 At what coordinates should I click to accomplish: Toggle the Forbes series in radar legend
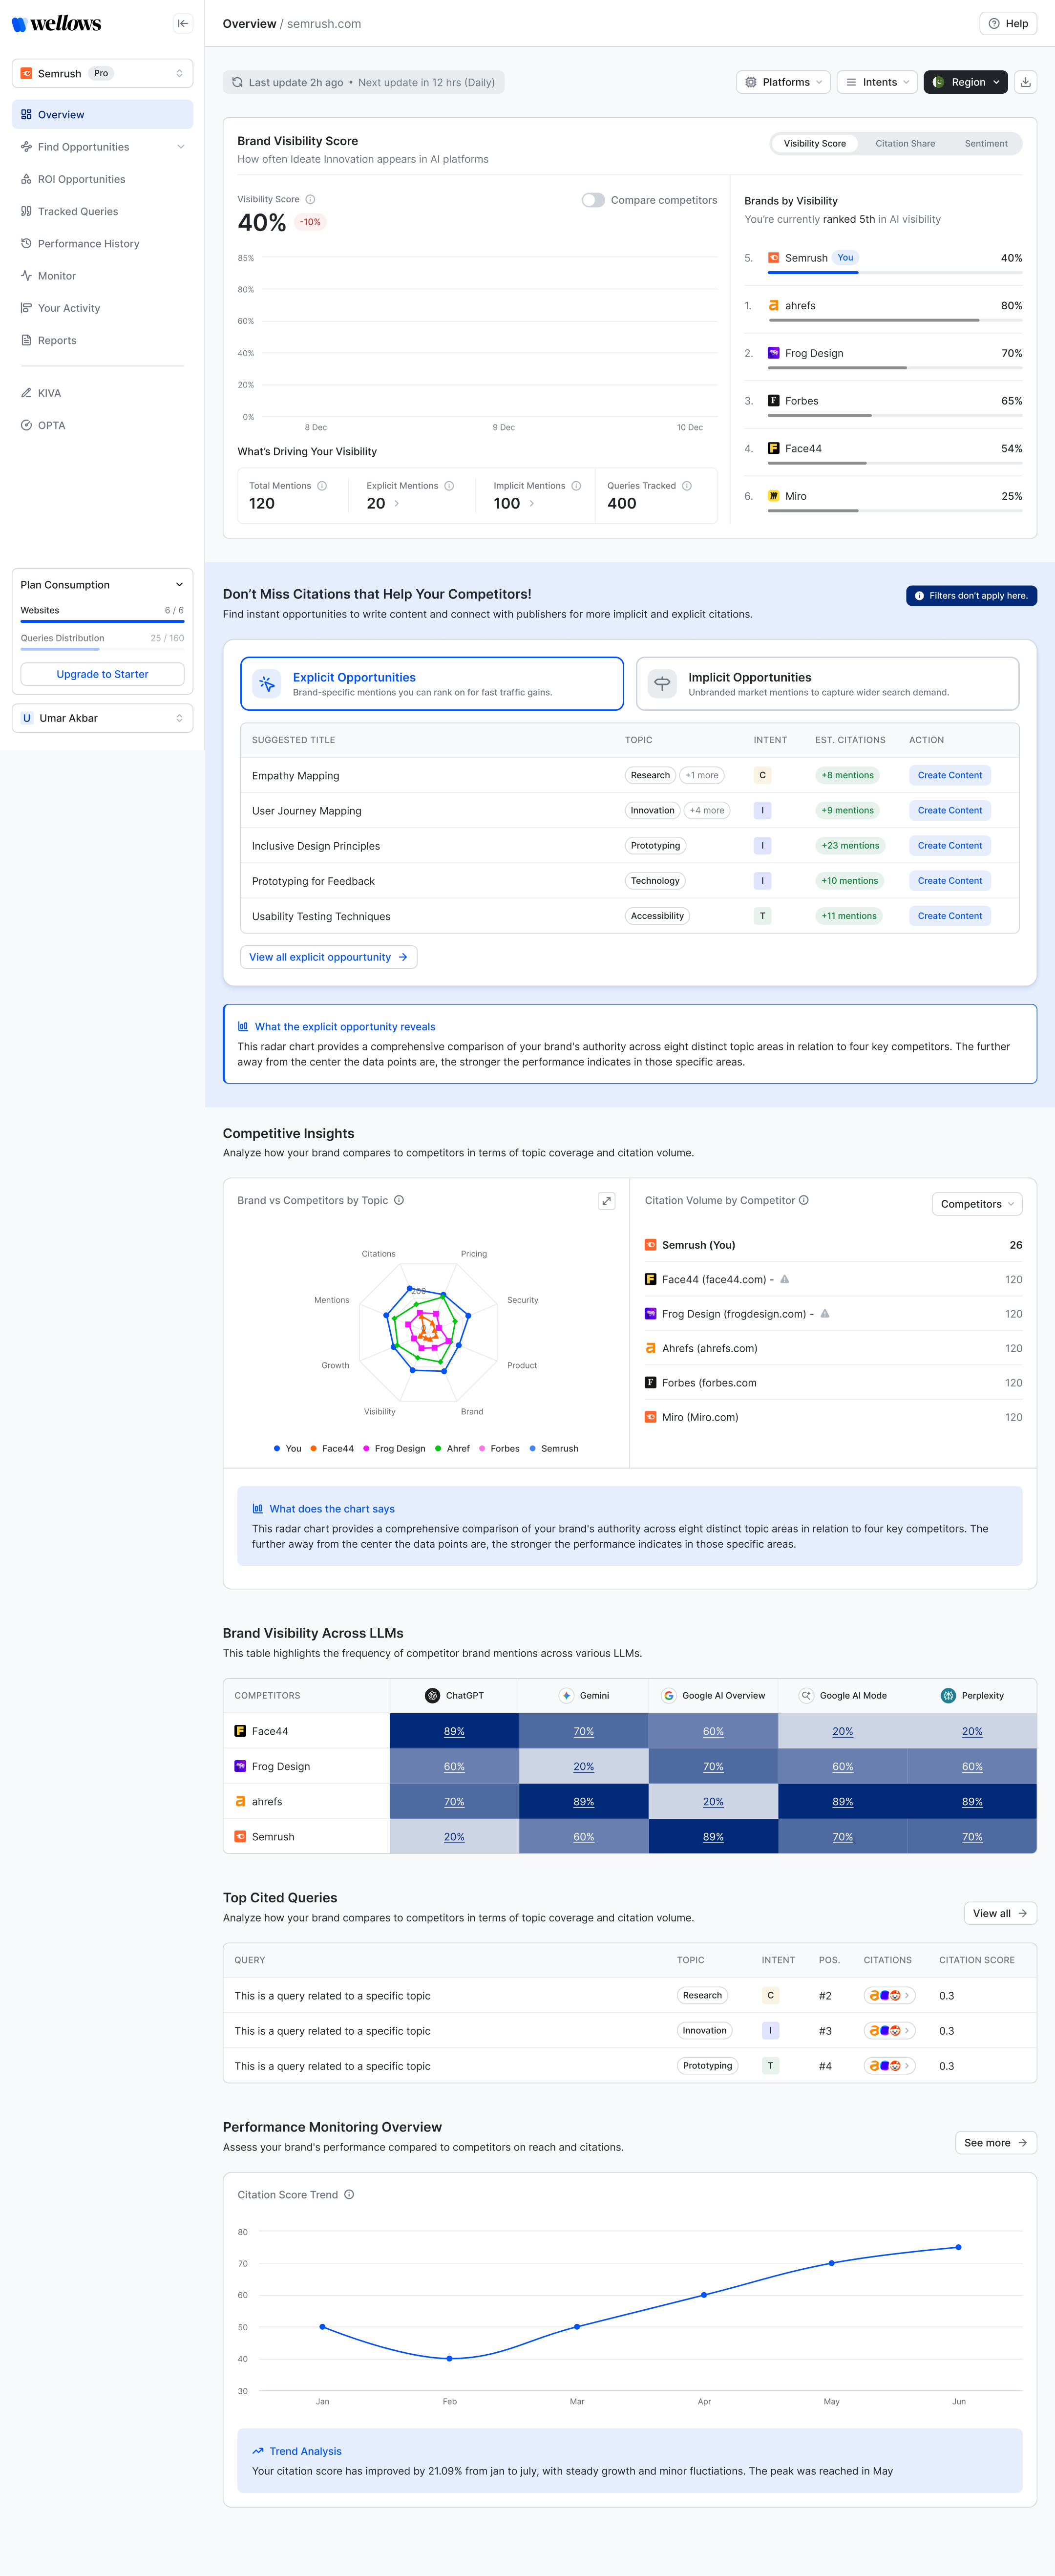tap(499, 1448)
